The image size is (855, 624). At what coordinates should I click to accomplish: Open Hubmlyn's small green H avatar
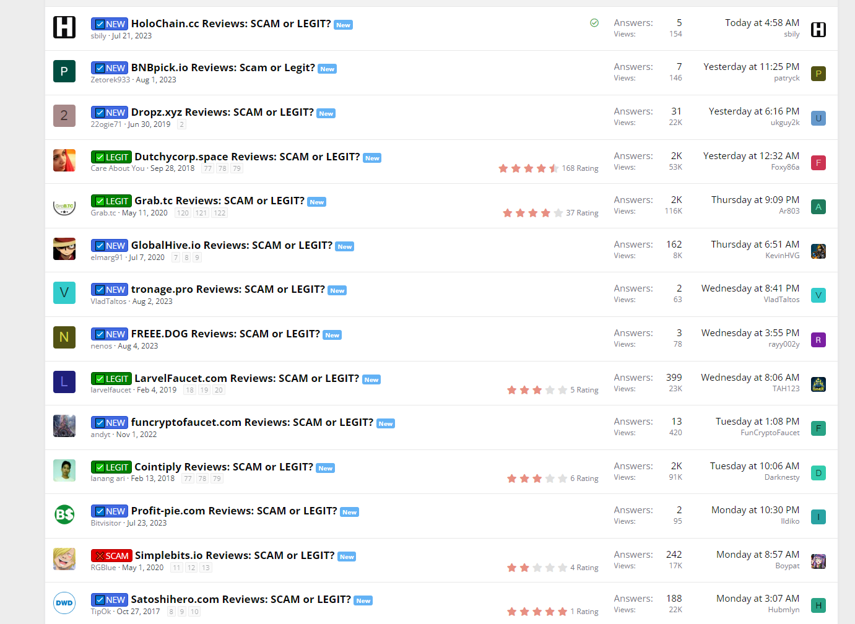pyautogui.click(x=818, y=605)
